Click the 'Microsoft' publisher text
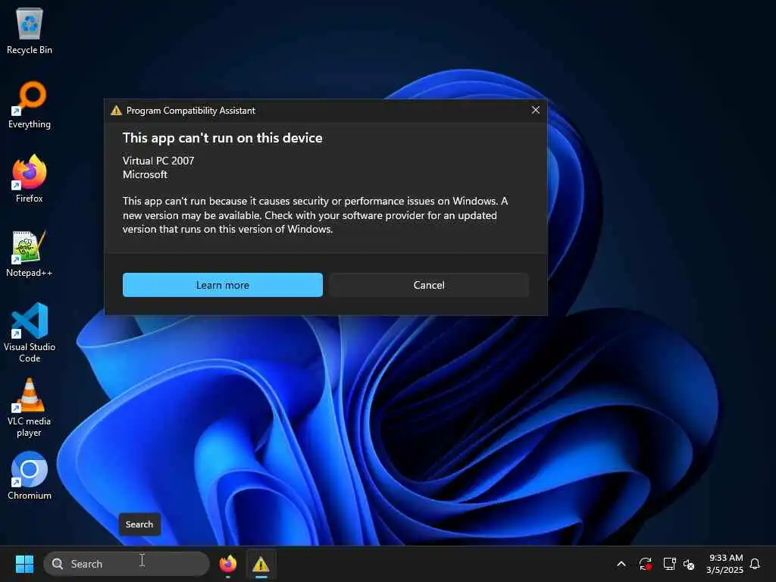The height and width of the screenshot is (582, 776). point(145,175)
